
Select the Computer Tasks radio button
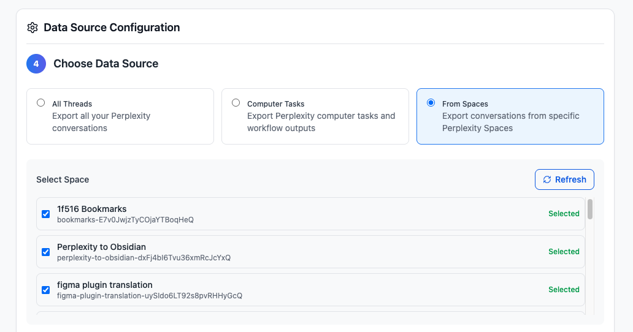coord(236,103)
